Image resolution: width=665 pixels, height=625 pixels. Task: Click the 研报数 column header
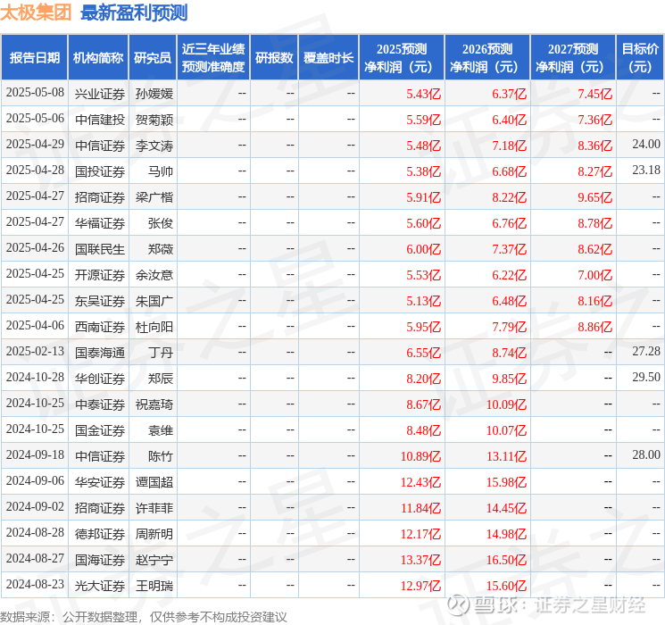coord(274,58)
